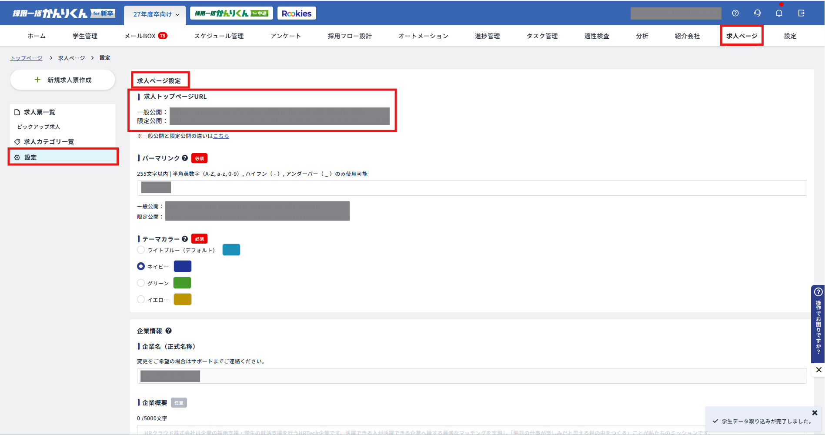Image resolution: width=825 pixels, height=435 pixels.
Task: Click the help icon beside パーマリンク
Action: point(185,158)
